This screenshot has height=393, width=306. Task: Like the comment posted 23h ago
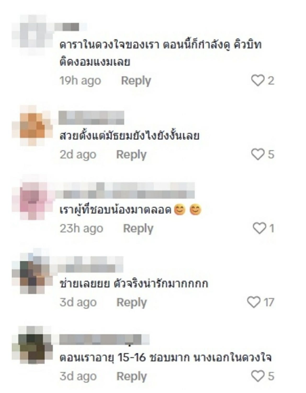coord(259,228)
